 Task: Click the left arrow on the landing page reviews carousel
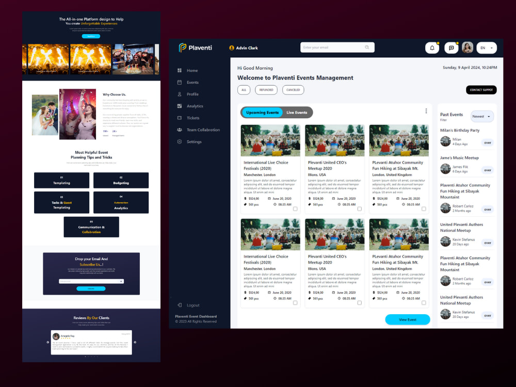47,342
